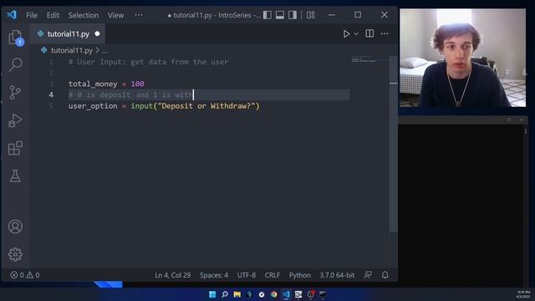Change line endings via CRLF

click(x=273, y=275)
